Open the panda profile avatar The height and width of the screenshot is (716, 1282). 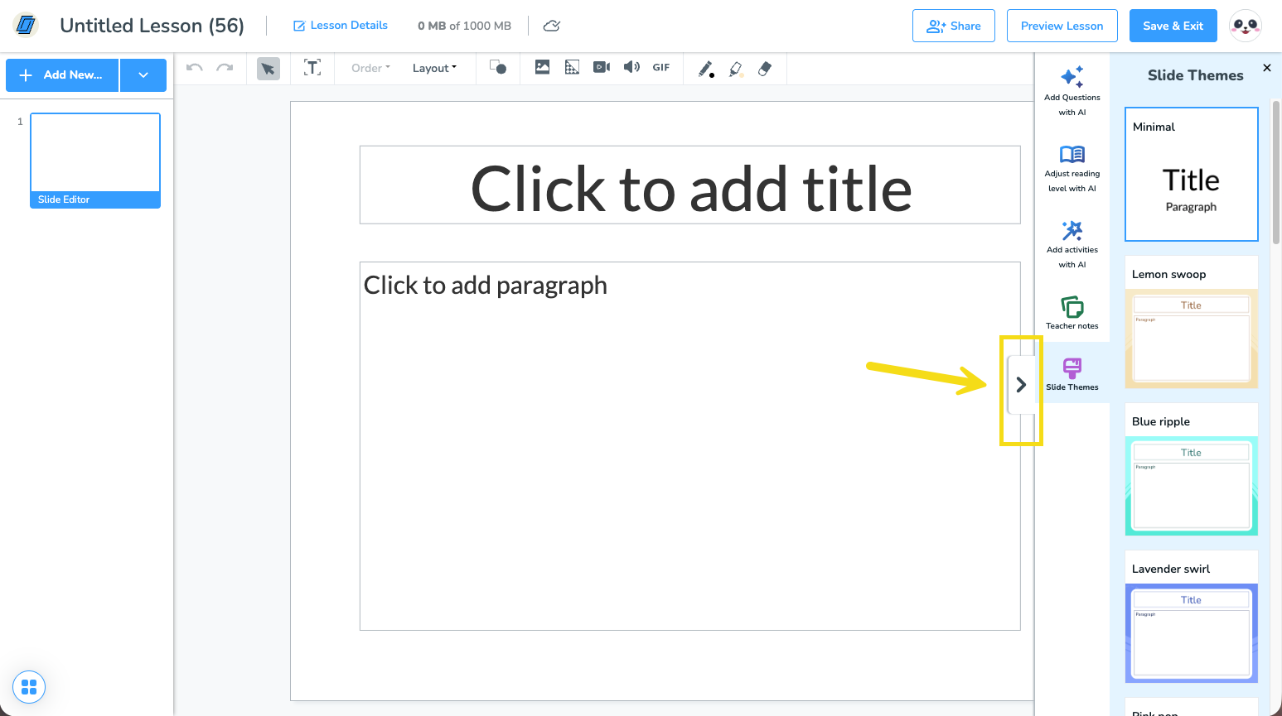[1245, 26]
